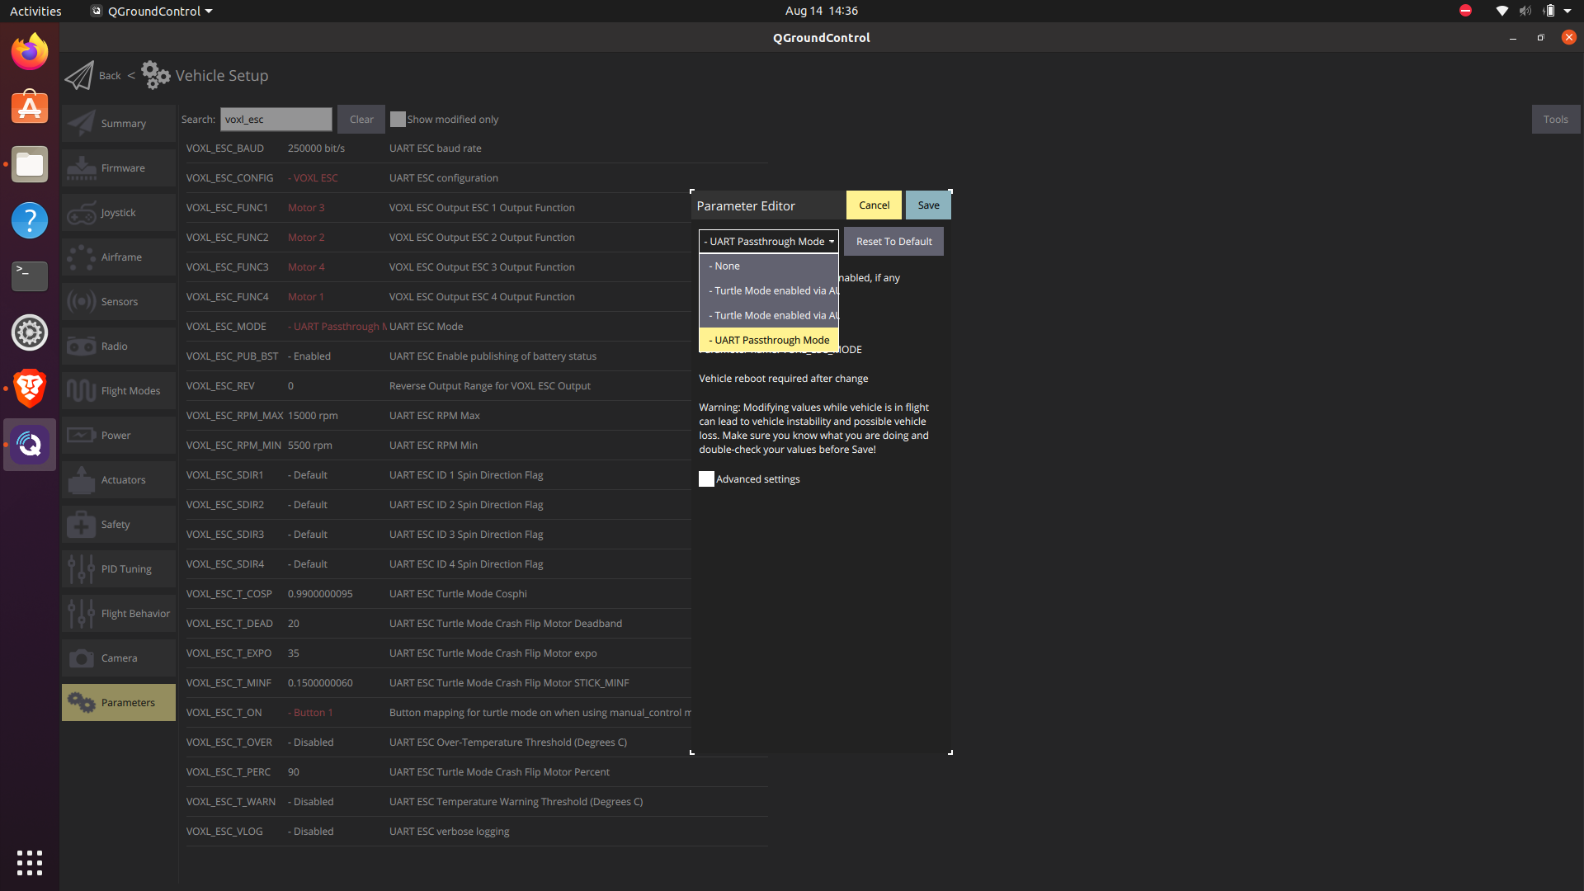The height and width of the screenshot is (891, 1584).
Task: Open Radio setup icon
Action: pyautogui.click(x=81, y=346)
